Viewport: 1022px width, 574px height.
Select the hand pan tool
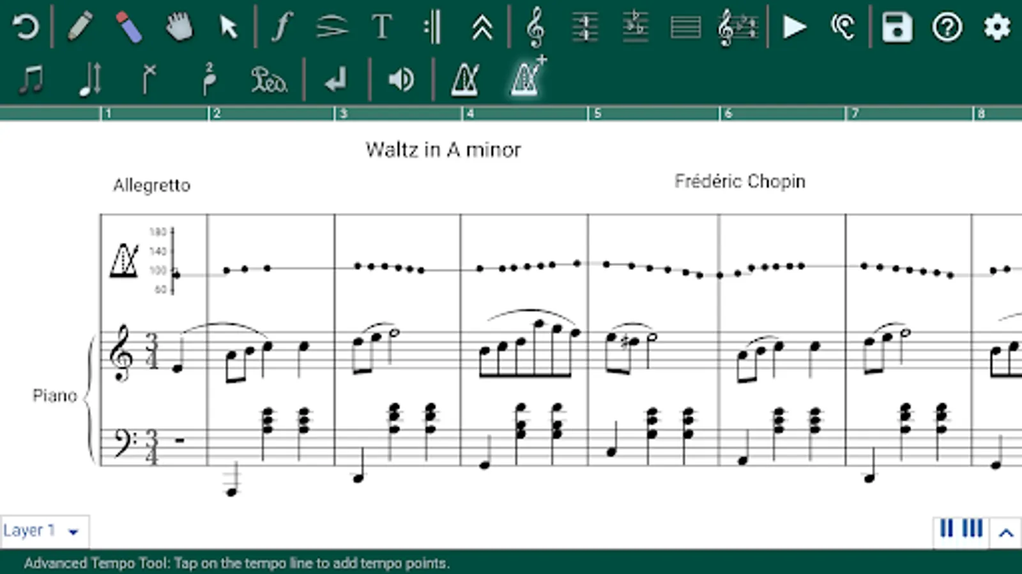coord(179,27)
